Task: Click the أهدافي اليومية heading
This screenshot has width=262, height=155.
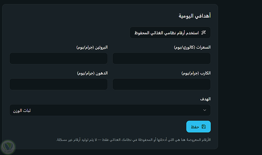Action: (x=194, y=16)
